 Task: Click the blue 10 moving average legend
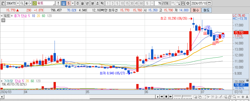[34, 16]
